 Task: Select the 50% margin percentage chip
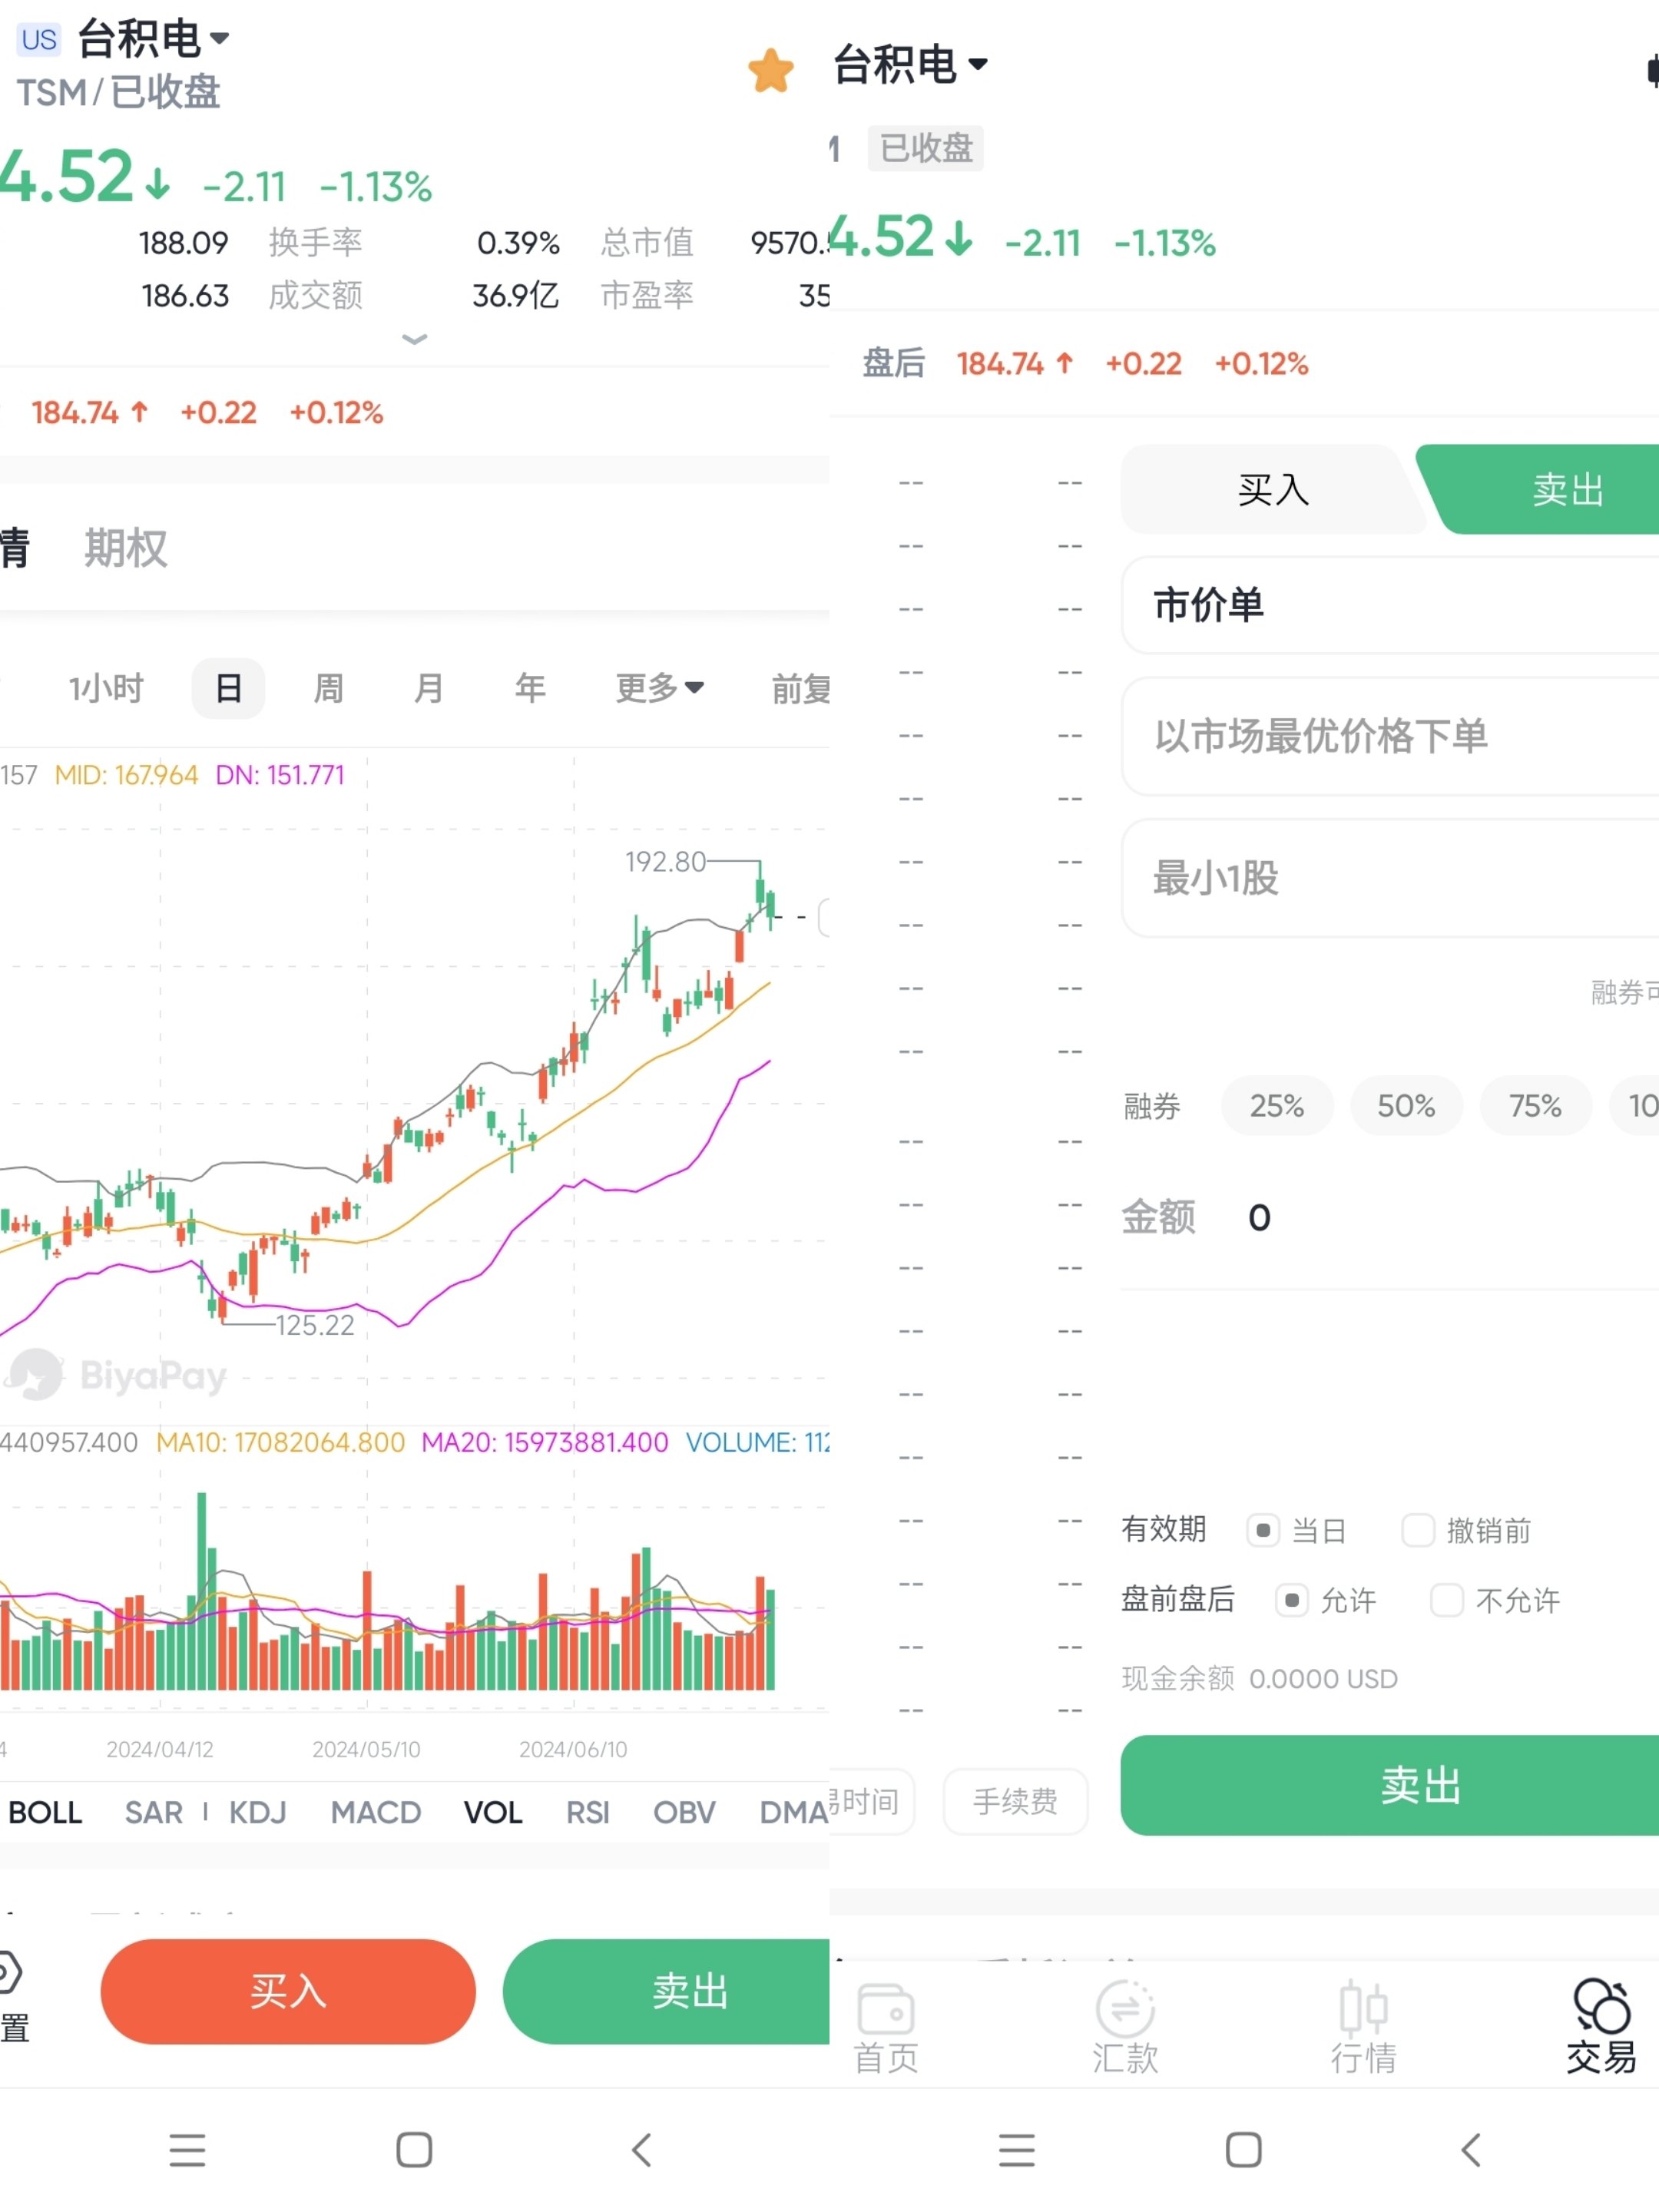click(1406, 1106)
